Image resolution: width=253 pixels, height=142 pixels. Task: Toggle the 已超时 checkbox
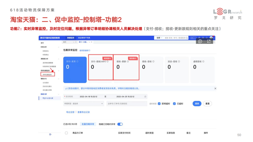pyautogui.click(x=174, y=103)
